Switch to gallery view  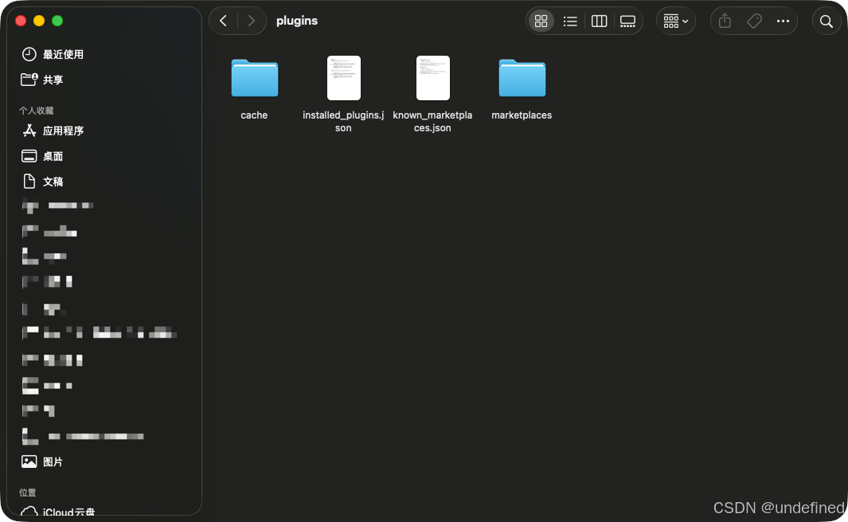628,21
